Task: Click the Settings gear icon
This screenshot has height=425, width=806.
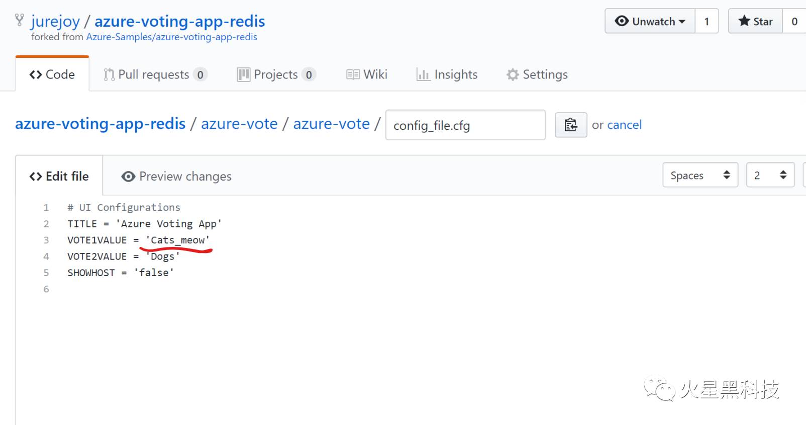Action: [x=513, y=74]
